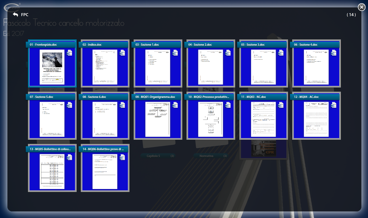Click the Word icon on 09 - MQ01-Organigramma.doc
The image size is (368, 218).
175,105
